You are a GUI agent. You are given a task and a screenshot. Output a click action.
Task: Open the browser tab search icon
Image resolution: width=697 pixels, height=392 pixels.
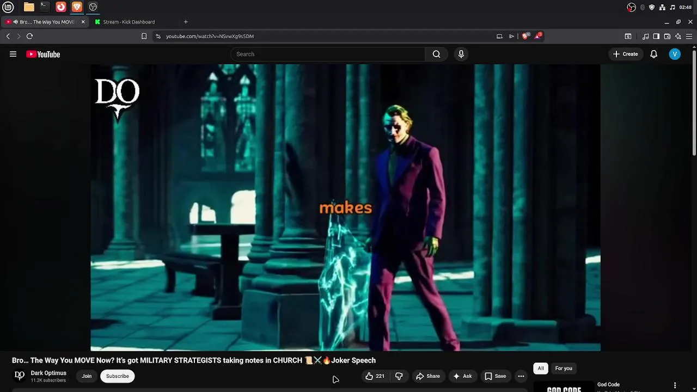pyautogui.click(x=628, y=36)
